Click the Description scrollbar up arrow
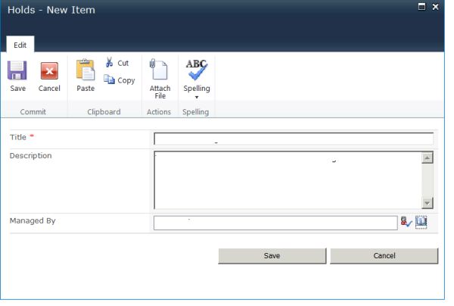Image resolution: width=454 pixels, height=306 pixels. (x=427, y=158)
